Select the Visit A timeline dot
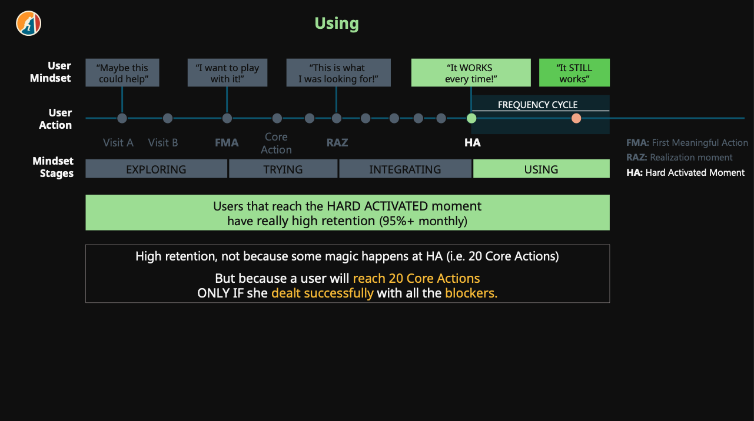 coord(122,118)
